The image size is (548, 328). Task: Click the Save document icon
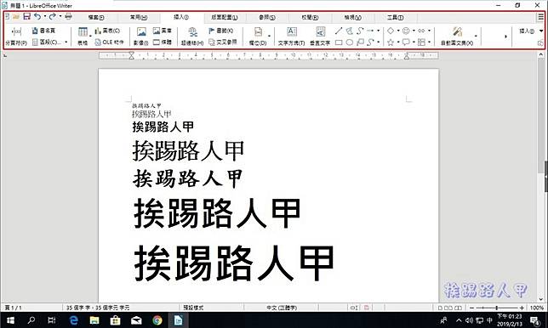[27, 16]
